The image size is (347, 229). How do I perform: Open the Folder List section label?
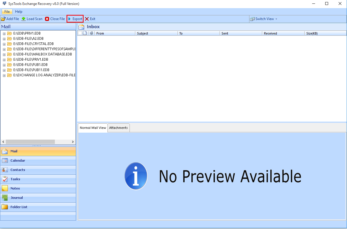click(19, 207)
